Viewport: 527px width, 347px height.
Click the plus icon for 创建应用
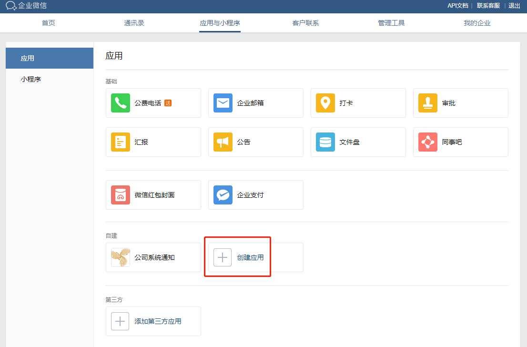pos(223,257)
